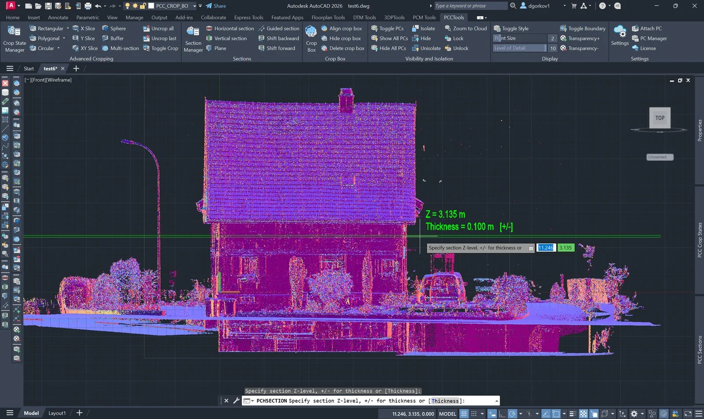Click the Share button

click(x=216, y=6)
